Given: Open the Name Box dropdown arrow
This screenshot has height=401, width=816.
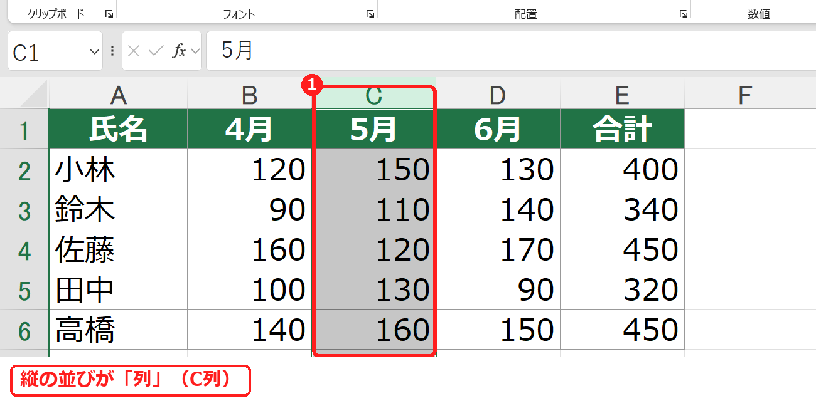Looking at the screenshot, I should click(x=95, y=51).
